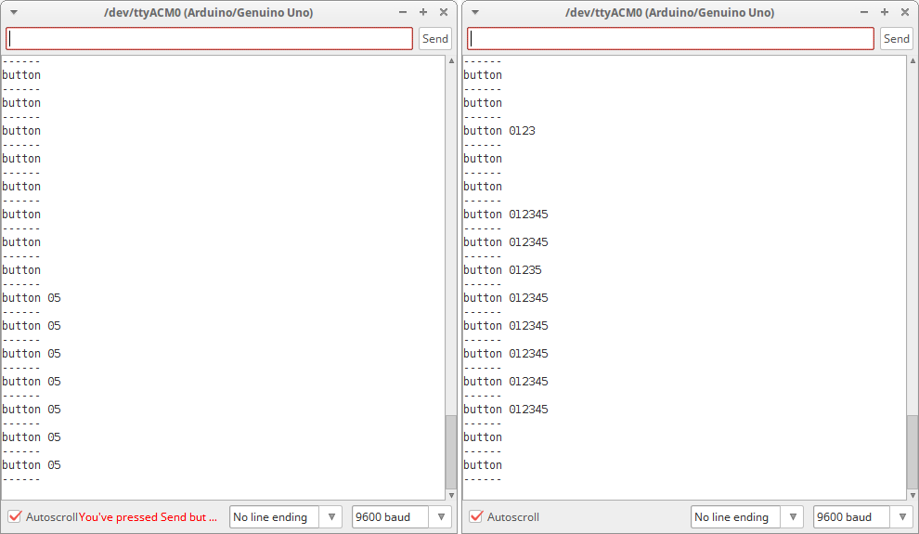Click the 'button 01235' output line
Screen dimensions: 919x534
(503, 270)
